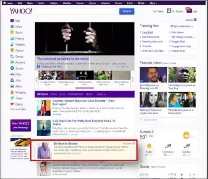Show next carousel stories arrow

tap(133, 80)
